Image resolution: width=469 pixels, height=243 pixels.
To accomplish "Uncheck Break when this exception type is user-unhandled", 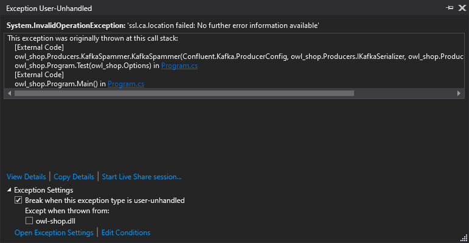I will [x=18, y=200].
